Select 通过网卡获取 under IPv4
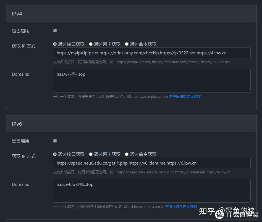This screenshot has height=222, width=262. tap(91, 44)
